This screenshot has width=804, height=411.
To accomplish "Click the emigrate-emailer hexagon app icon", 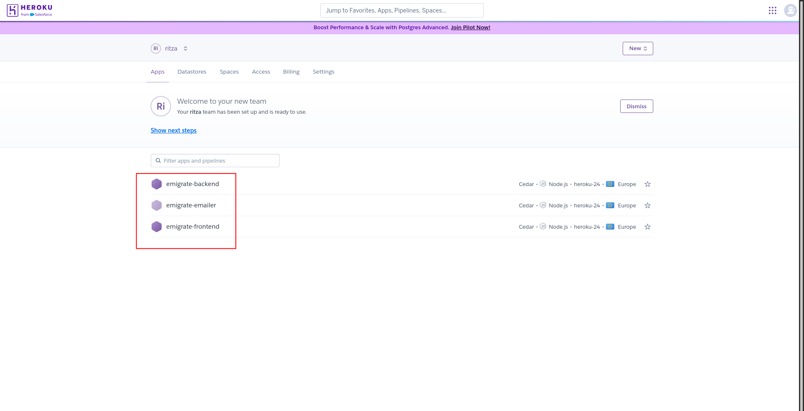I will pyautogui.click(x=157, y=205).
